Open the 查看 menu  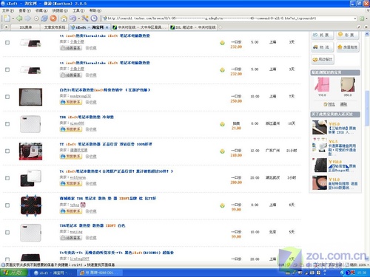coord(24,10)
